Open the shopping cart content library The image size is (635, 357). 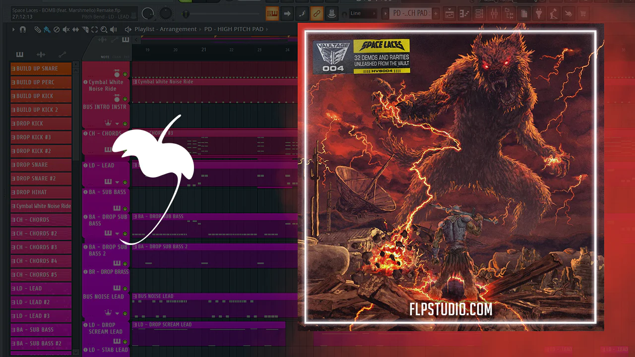point(584,13)
